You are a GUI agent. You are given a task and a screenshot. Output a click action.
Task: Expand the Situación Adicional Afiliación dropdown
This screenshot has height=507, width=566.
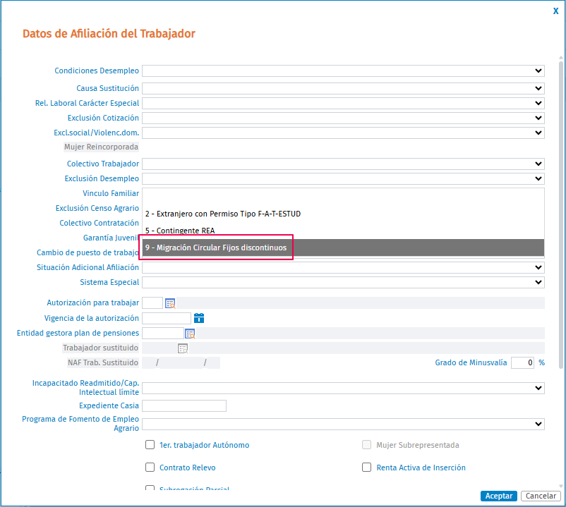click(343, 267)
